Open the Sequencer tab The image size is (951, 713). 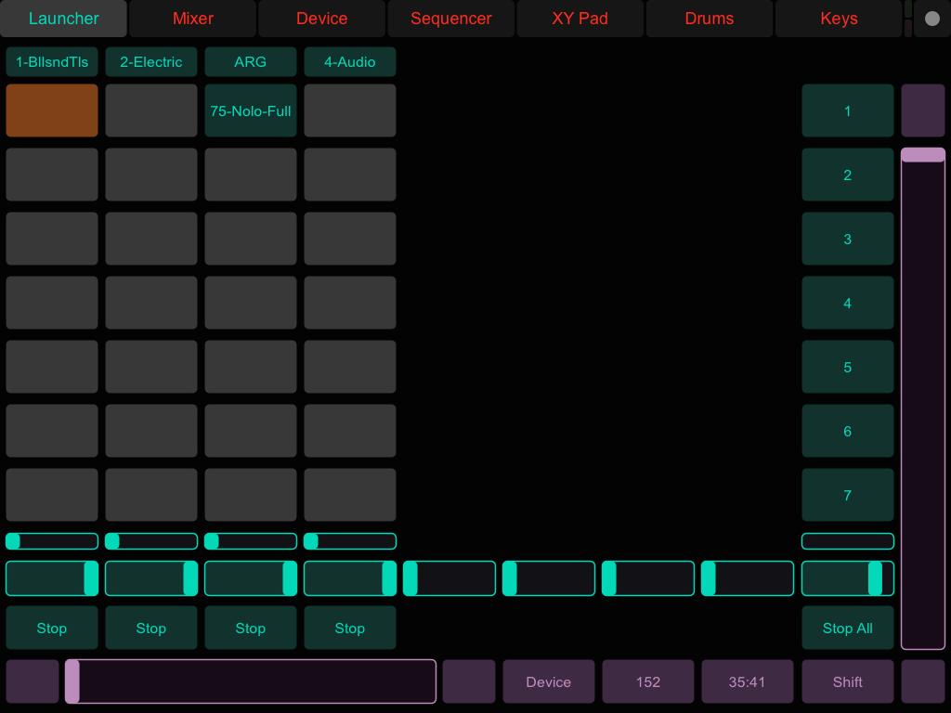450,19
